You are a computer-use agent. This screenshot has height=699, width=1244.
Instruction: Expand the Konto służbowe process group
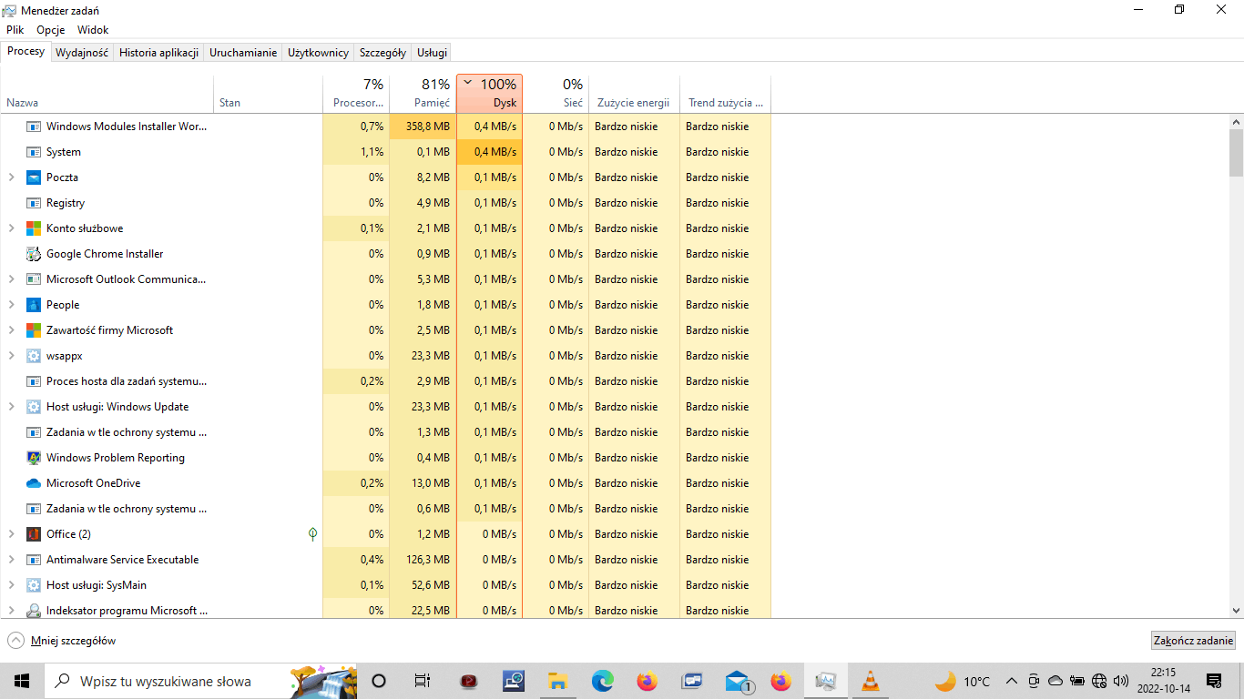click(x=11, y=228)
